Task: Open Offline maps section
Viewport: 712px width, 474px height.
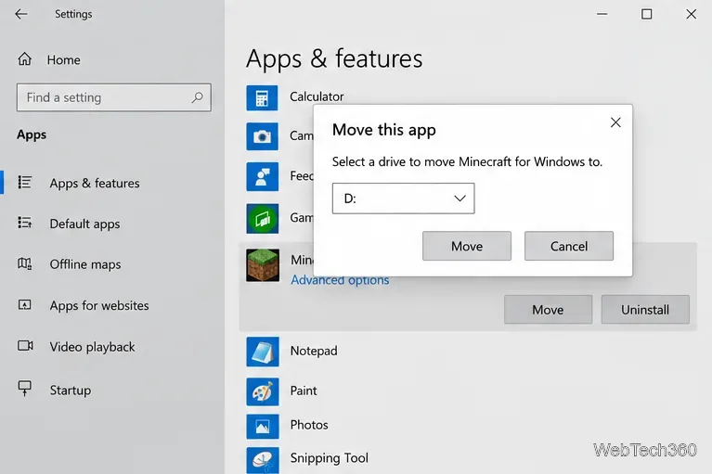Action: click(x=85, y=264)
